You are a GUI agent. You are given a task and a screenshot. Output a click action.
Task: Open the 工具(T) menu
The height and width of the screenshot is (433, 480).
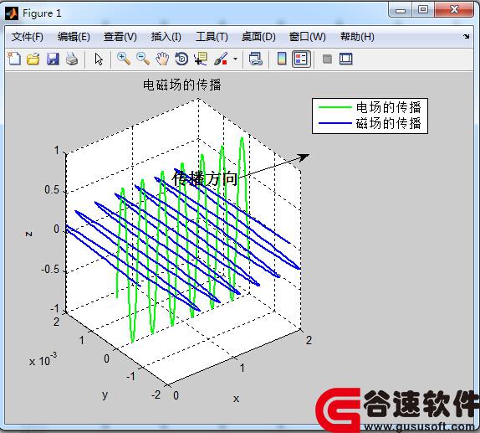(x=212, y=37)
